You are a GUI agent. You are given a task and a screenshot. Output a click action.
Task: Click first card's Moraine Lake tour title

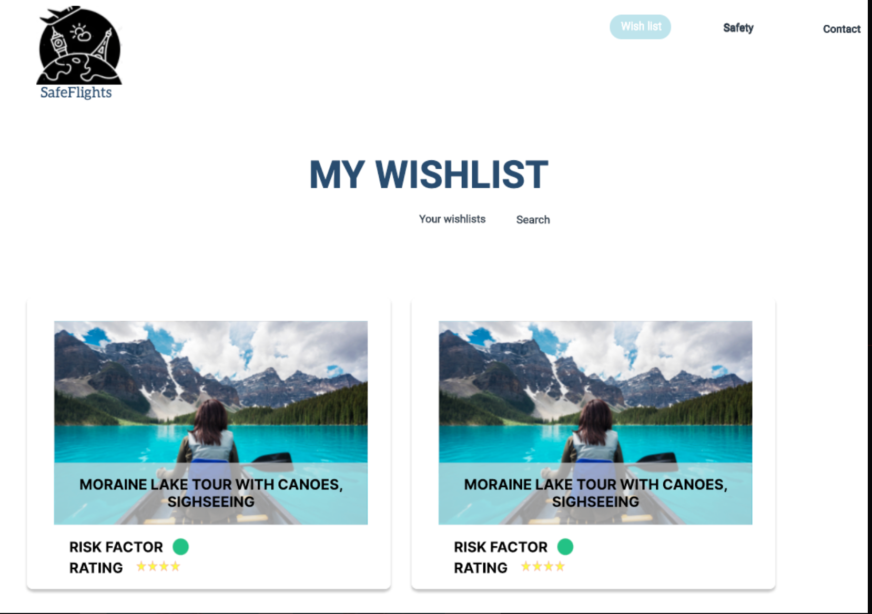[211, 493]
